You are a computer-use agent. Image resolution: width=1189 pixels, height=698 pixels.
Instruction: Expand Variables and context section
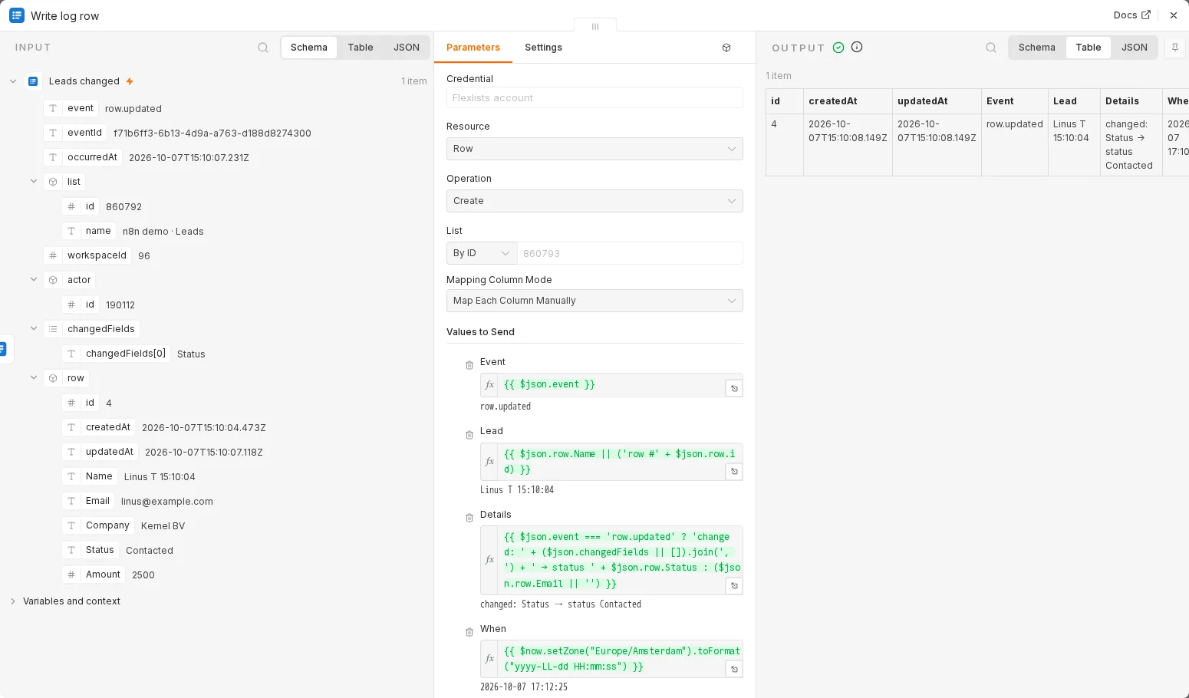pyautogui.click(x=13, y=601)
